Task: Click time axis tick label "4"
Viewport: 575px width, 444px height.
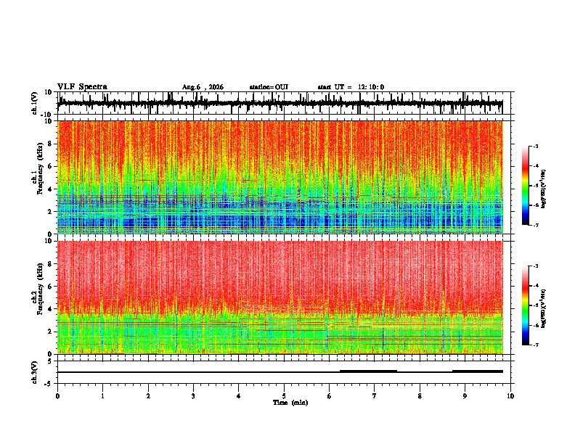Action: point(239,396)
